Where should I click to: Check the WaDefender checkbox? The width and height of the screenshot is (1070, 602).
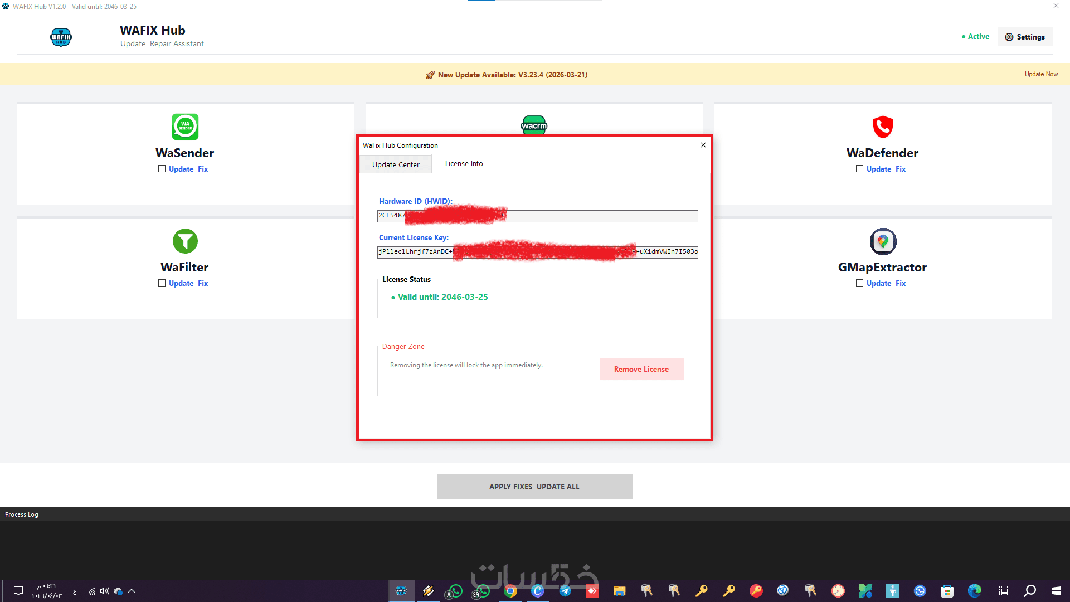tap(859, 169)
